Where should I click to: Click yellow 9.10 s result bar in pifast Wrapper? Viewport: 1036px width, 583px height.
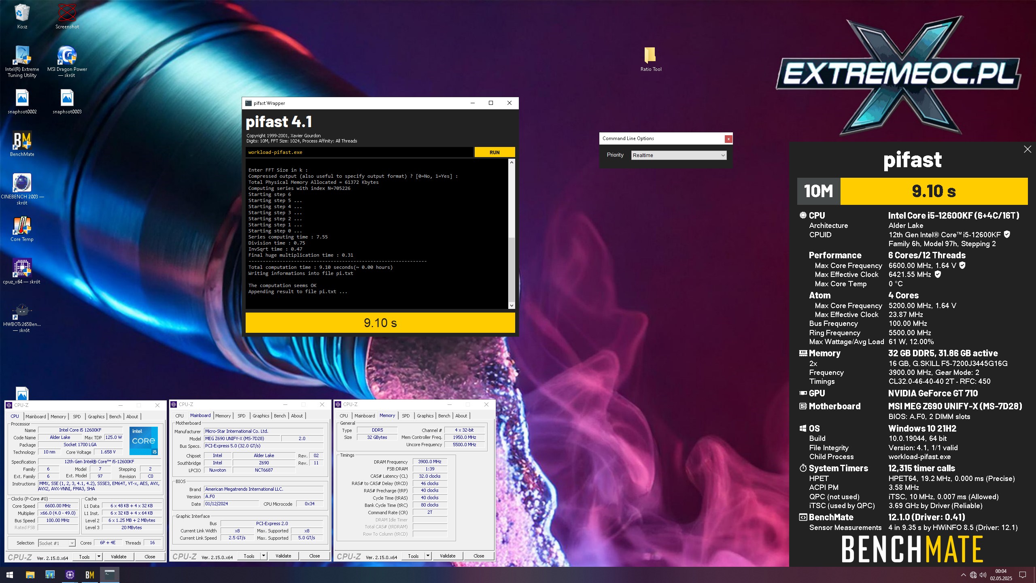coord(380,323)
